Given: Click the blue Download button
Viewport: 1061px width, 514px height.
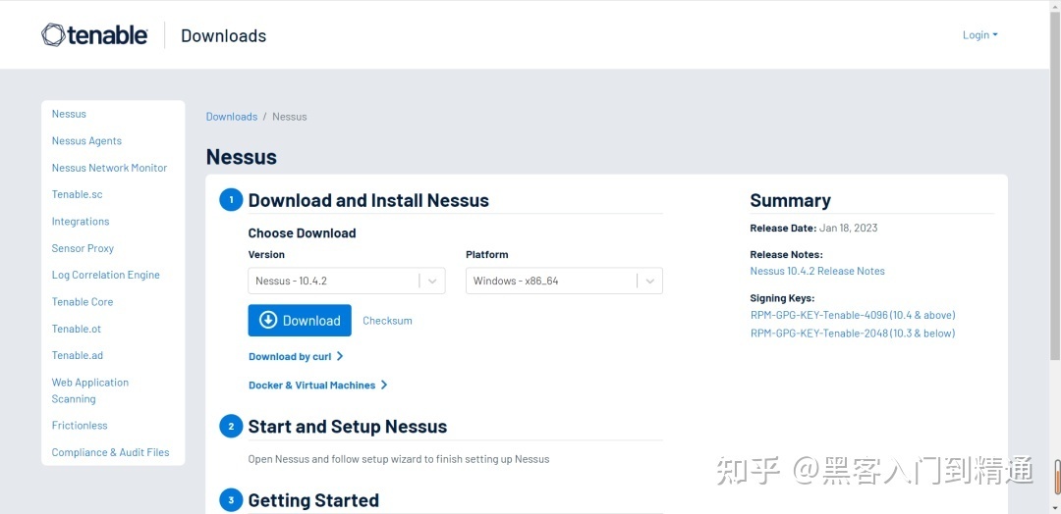Looking at the screenshot, I should [300, 320].
